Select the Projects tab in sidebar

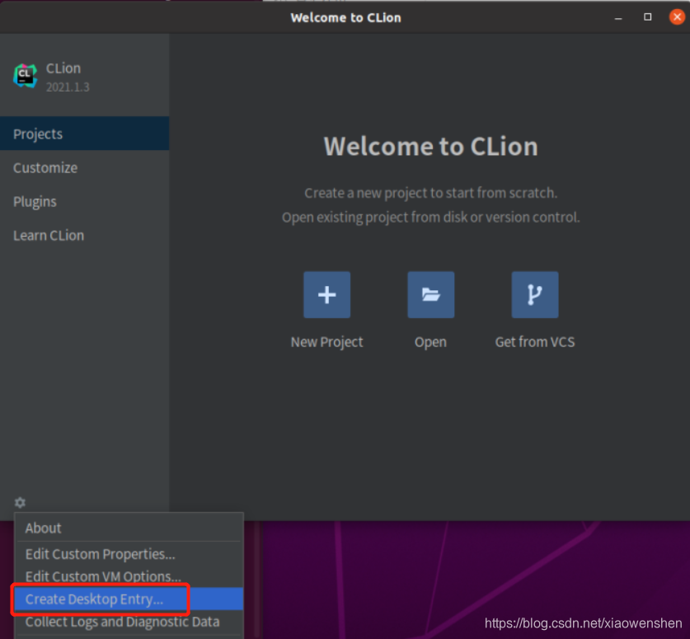pos(84,134)
